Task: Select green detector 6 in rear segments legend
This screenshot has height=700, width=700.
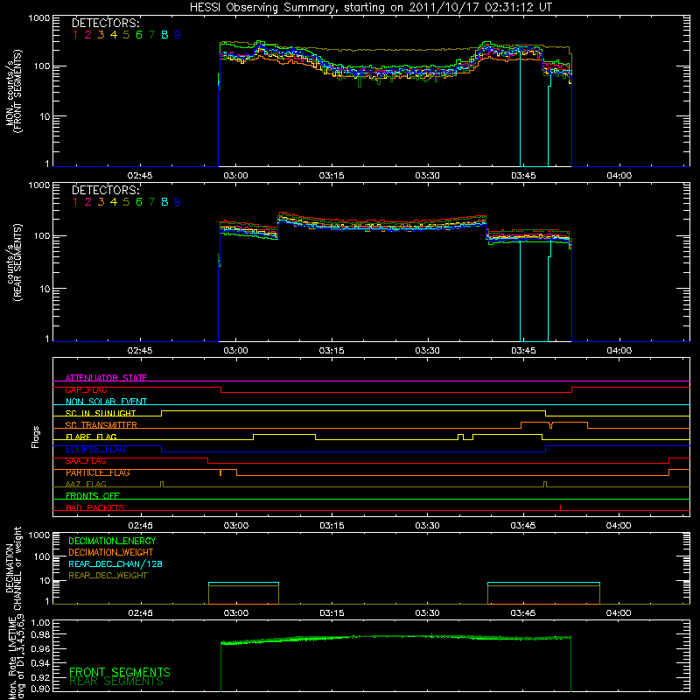Action: click(139, 202)
